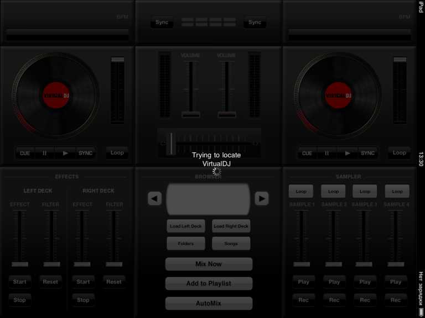Start the right deck effect

[x=83, y=282]
